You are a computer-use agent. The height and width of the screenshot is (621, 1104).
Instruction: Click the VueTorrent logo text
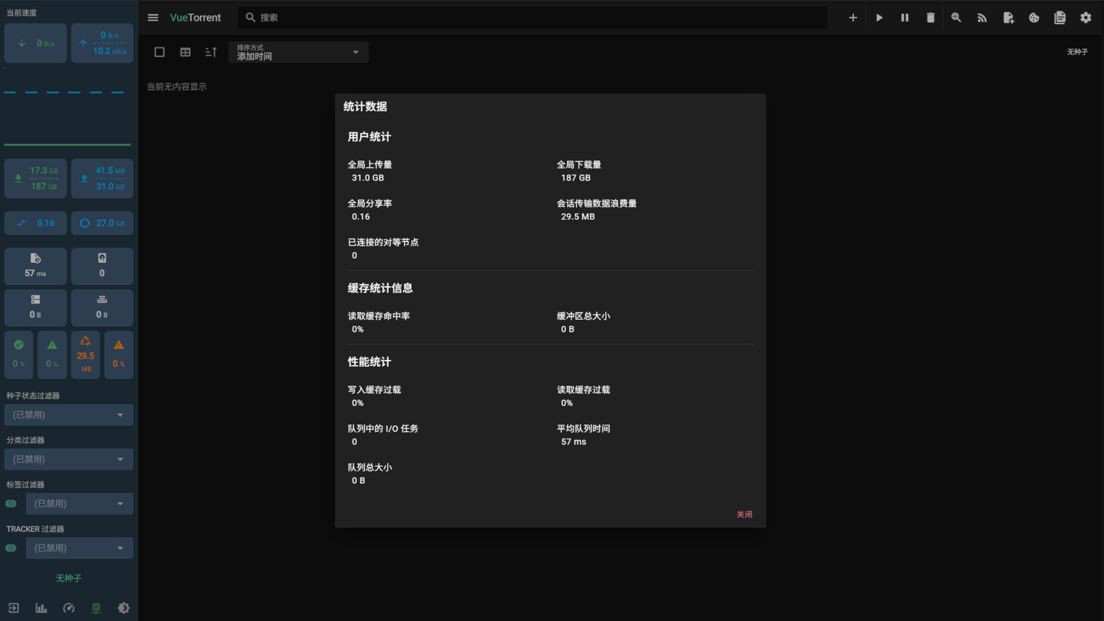tap(195, 18)
